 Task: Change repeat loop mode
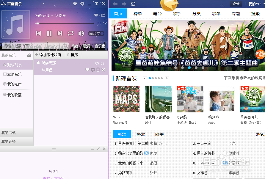click(x=71, y=33)
